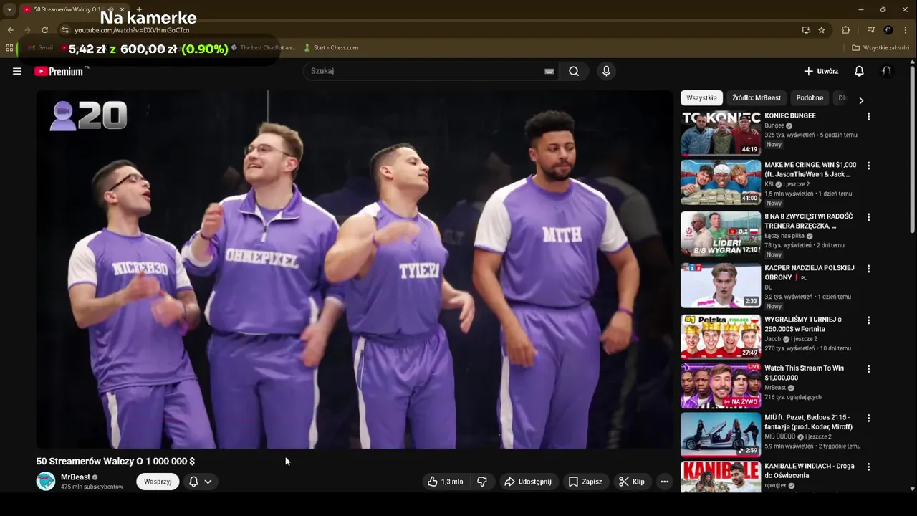Image resolution: width=917 pixels, height=516 pixels.
Task: Start voice search with microphone icon
Action: (606, 71)
